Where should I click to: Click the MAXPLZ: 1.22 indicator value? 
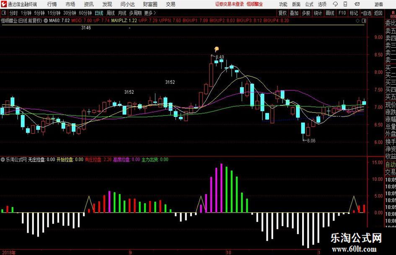(124, 21)
